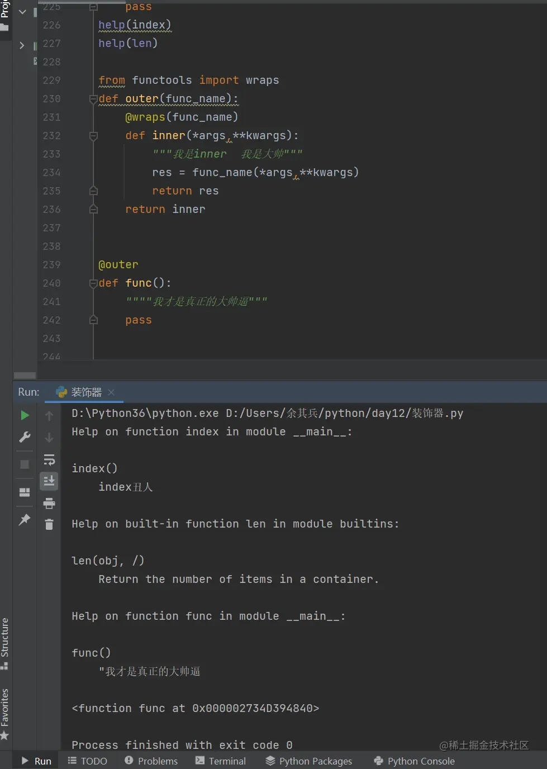Restore layout icon in Run panel
Viewport: 547px width, 769px height.
(x=25, y=492)
